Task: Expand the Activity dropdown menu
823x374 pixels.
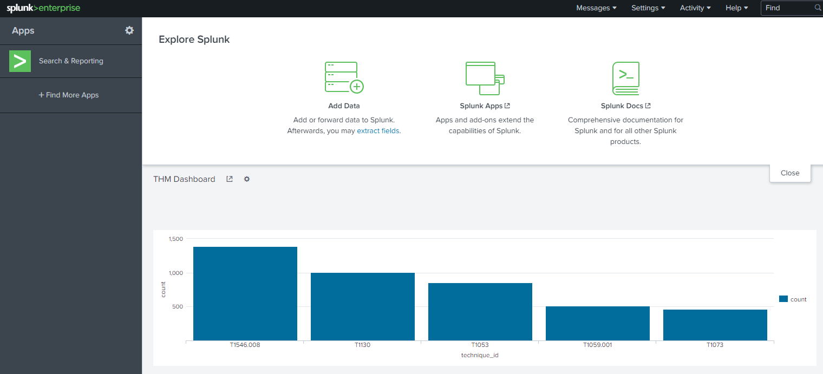Action: 695,8
